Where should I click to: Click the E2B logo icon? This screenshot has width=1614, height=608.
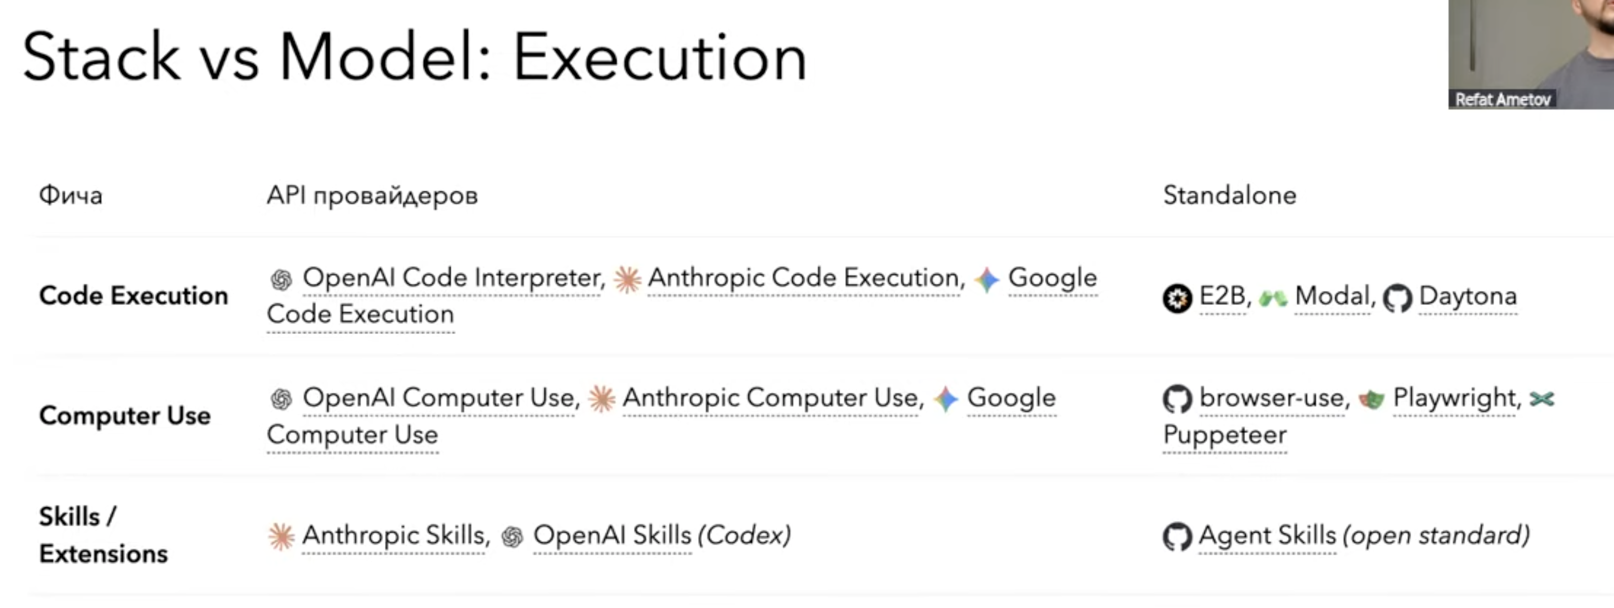(1177, 298)
